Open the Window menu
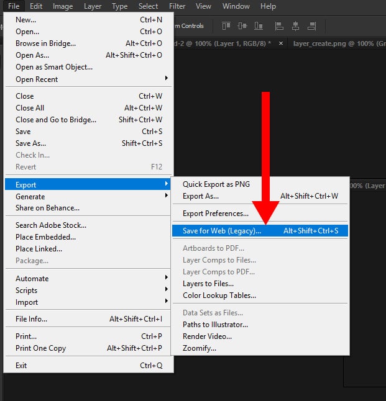The width and height of the screenshot is (386, 401). tap(236, 6)
